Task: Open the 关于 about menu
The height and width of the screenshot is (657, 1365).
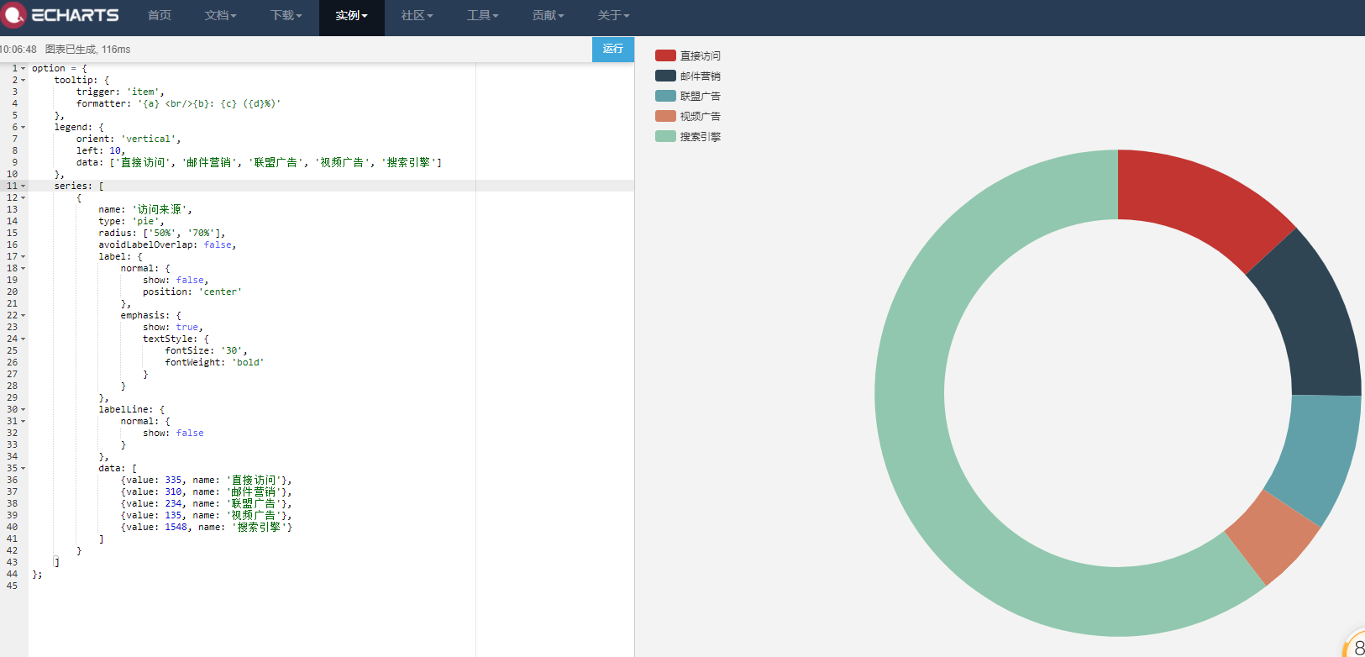Action: pos(614,15)
